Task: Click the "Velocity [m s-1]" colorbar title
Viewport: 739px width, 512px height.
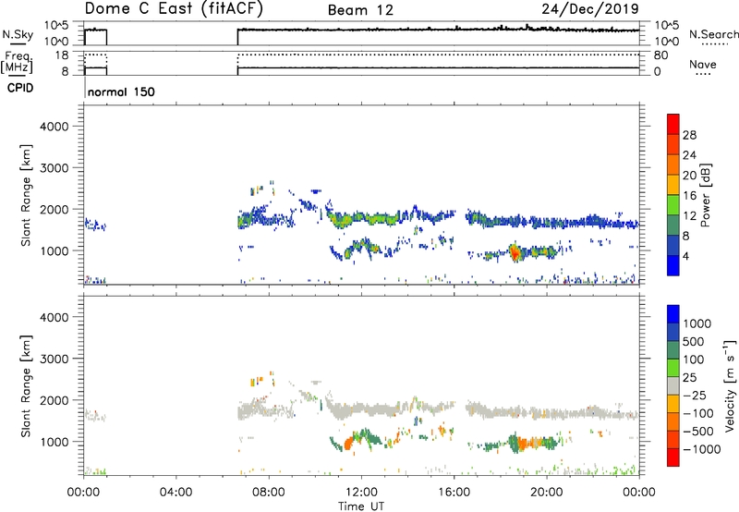Action: tap(730, 385)
